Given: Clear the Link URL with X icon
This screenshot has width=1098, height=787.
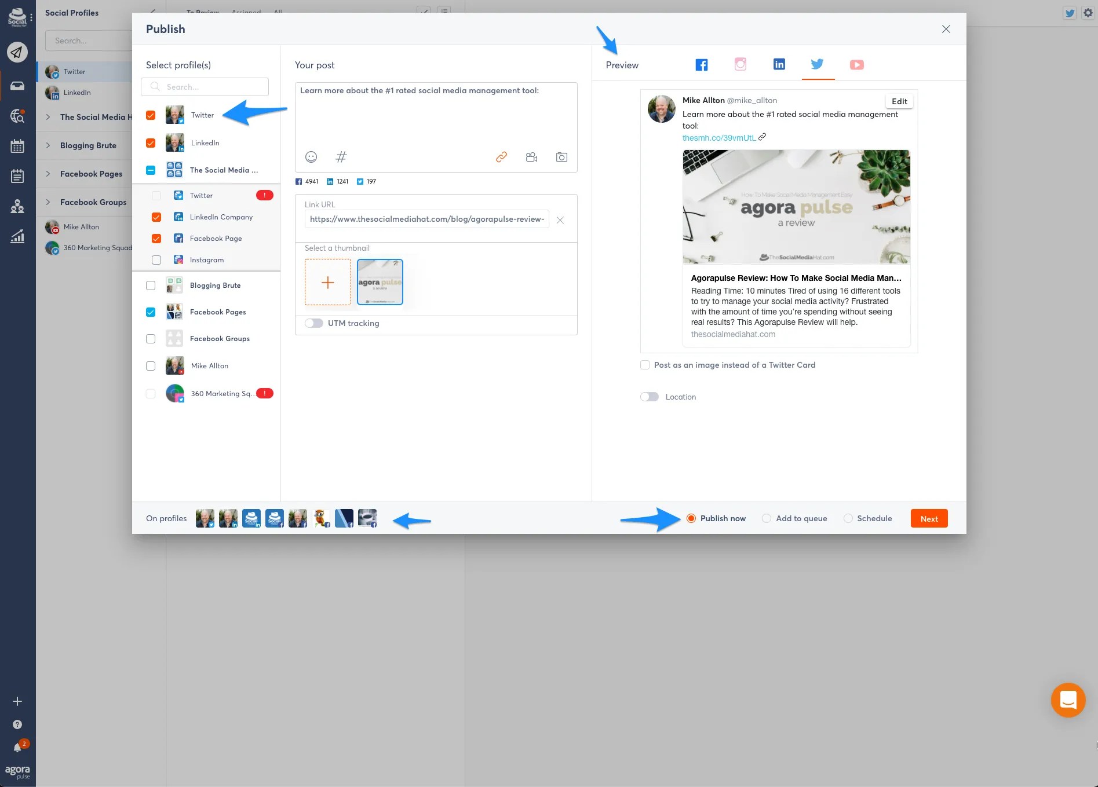Looking at the screenshot, I should (560, 220).
